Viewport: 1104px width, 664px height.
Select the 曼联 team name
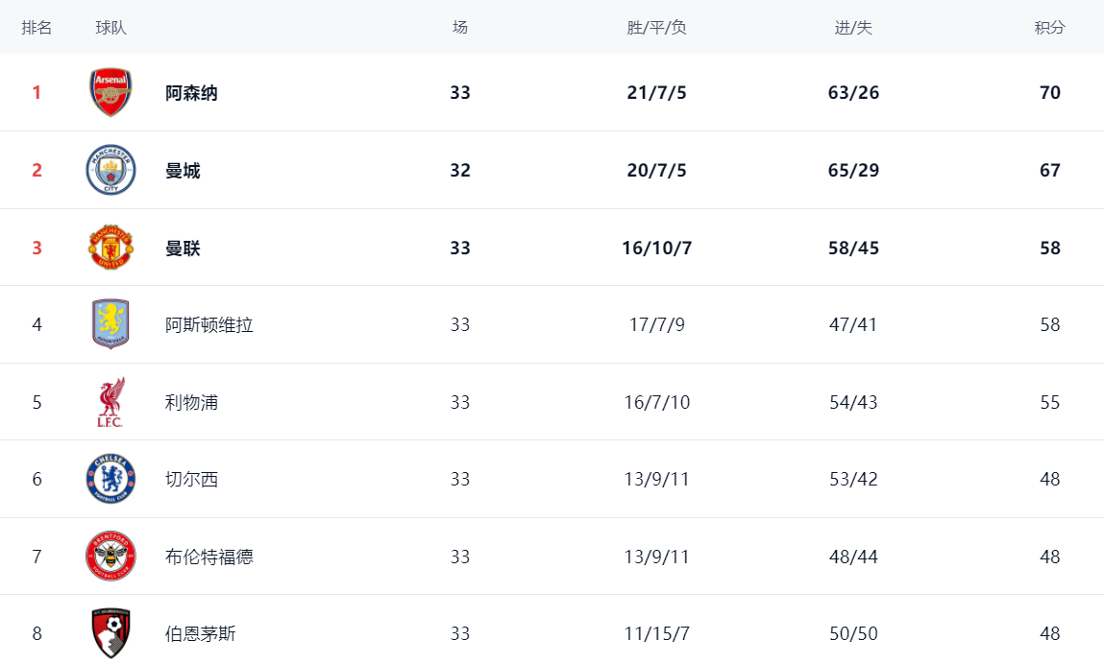tap(183, 249)
